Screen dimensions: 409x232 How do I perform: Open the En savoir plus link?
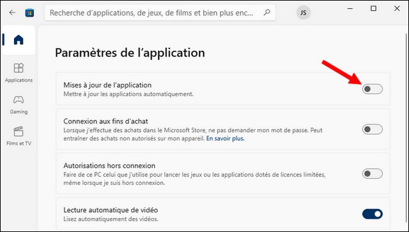(226, 138)
